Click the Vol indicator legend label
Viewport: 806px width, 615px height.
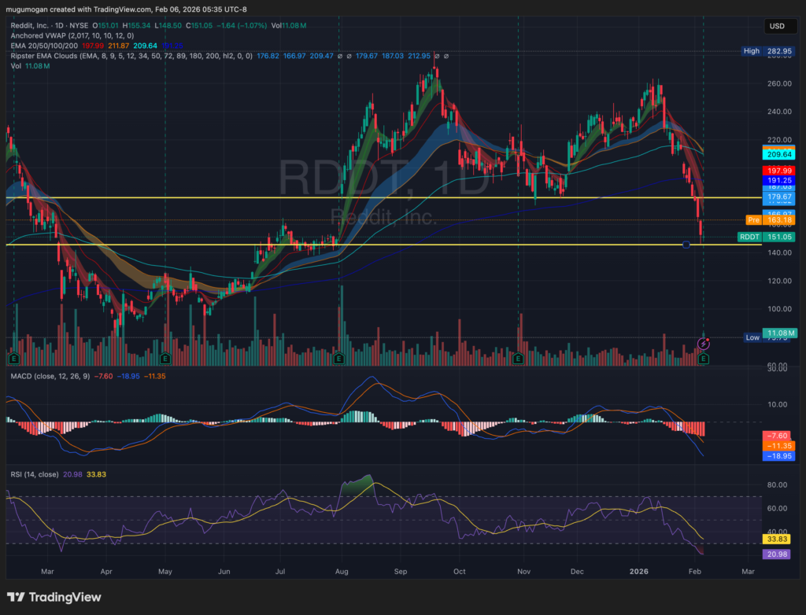[x=16, y=66]
